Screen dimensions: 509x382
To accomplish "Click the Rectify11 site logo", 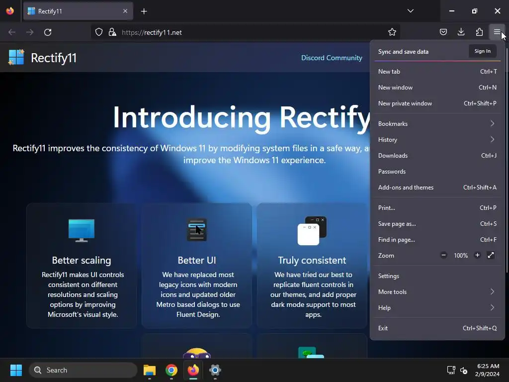I will coord(16,57).
